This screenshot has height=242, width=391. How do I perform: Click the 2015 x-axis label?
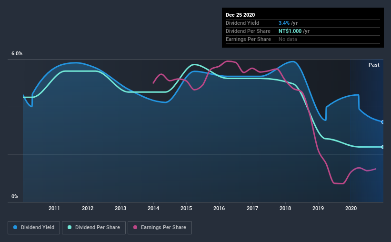click(186, 208)
